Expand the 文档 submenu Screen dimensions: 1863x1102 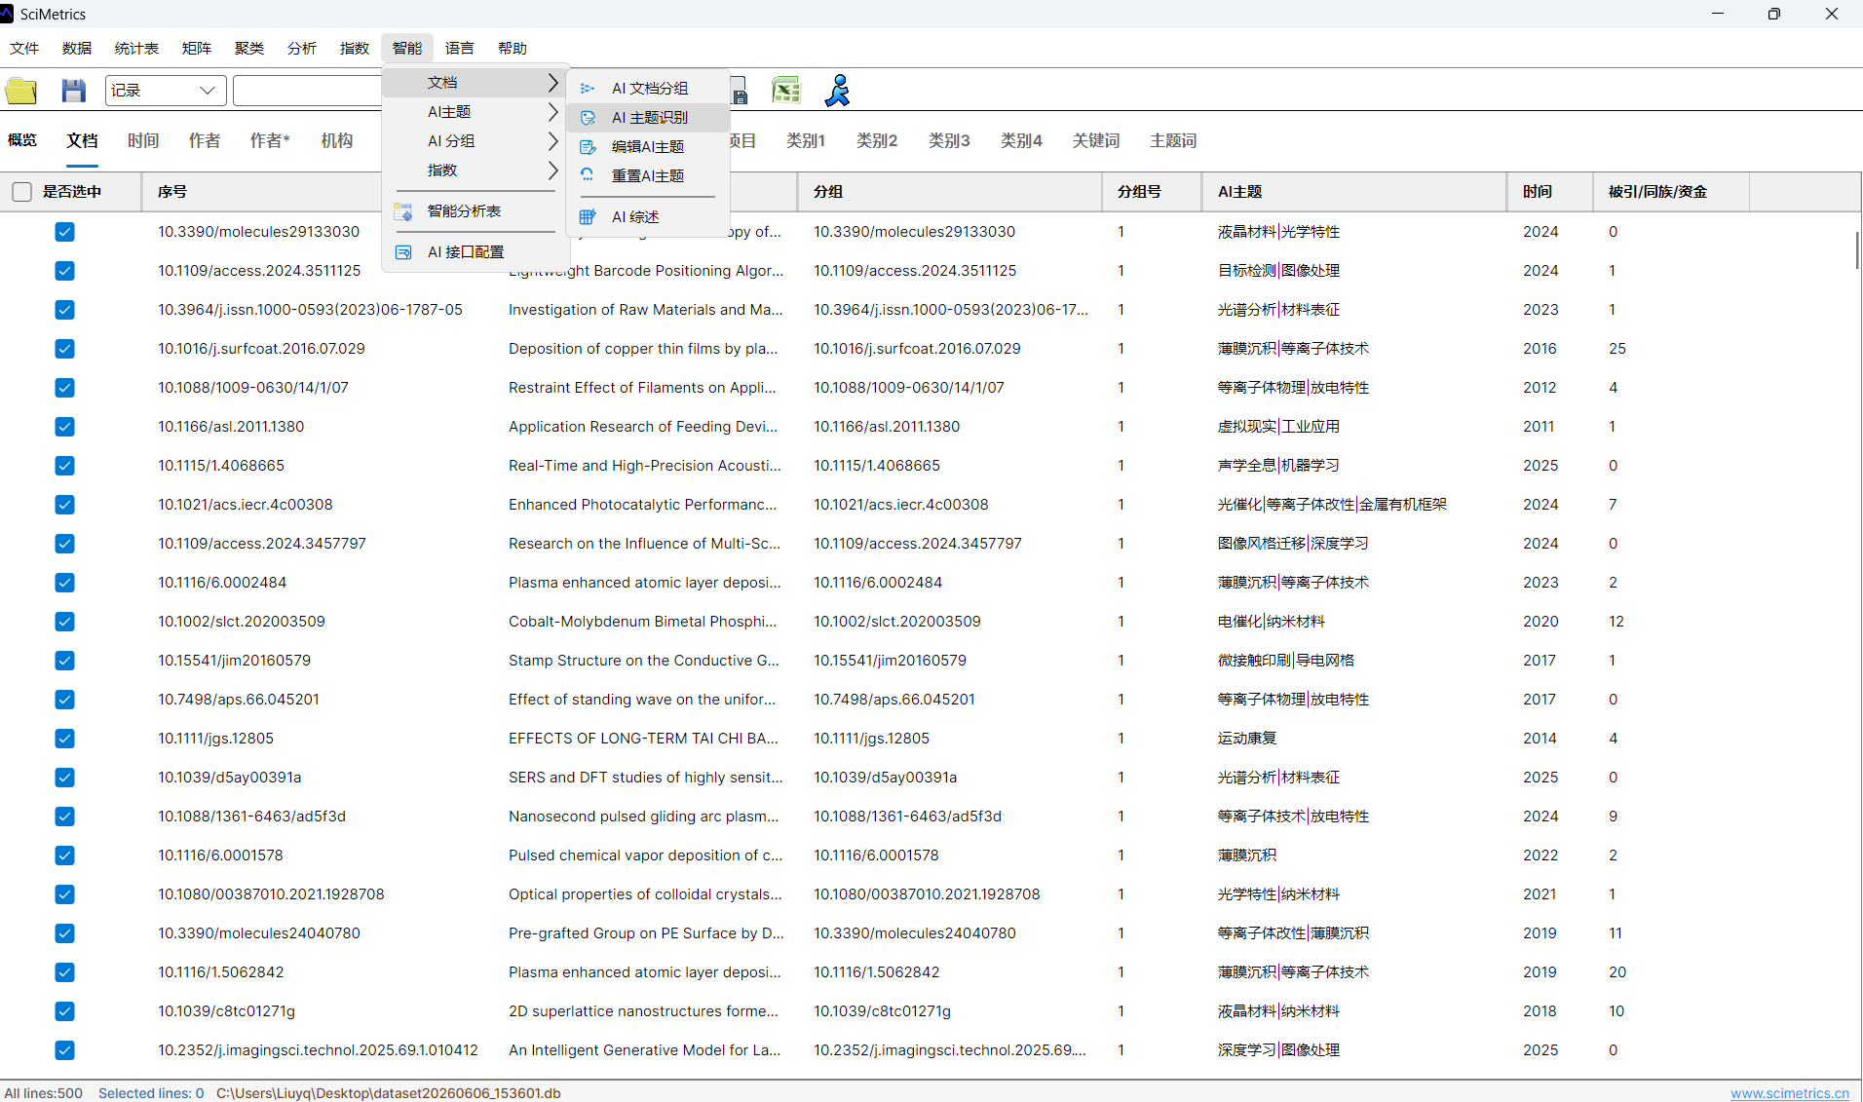click(x=475, y=83)
